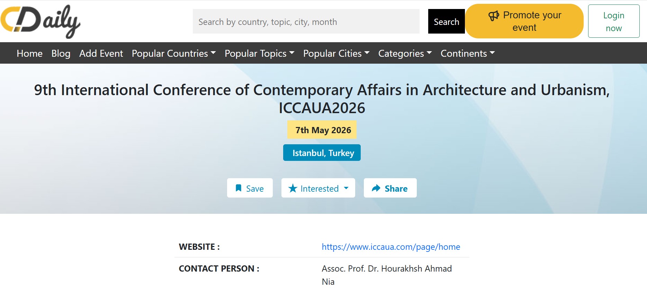Screen dimensions: 647x292
Task: Go to the Home page
Action: pos(30,53)
